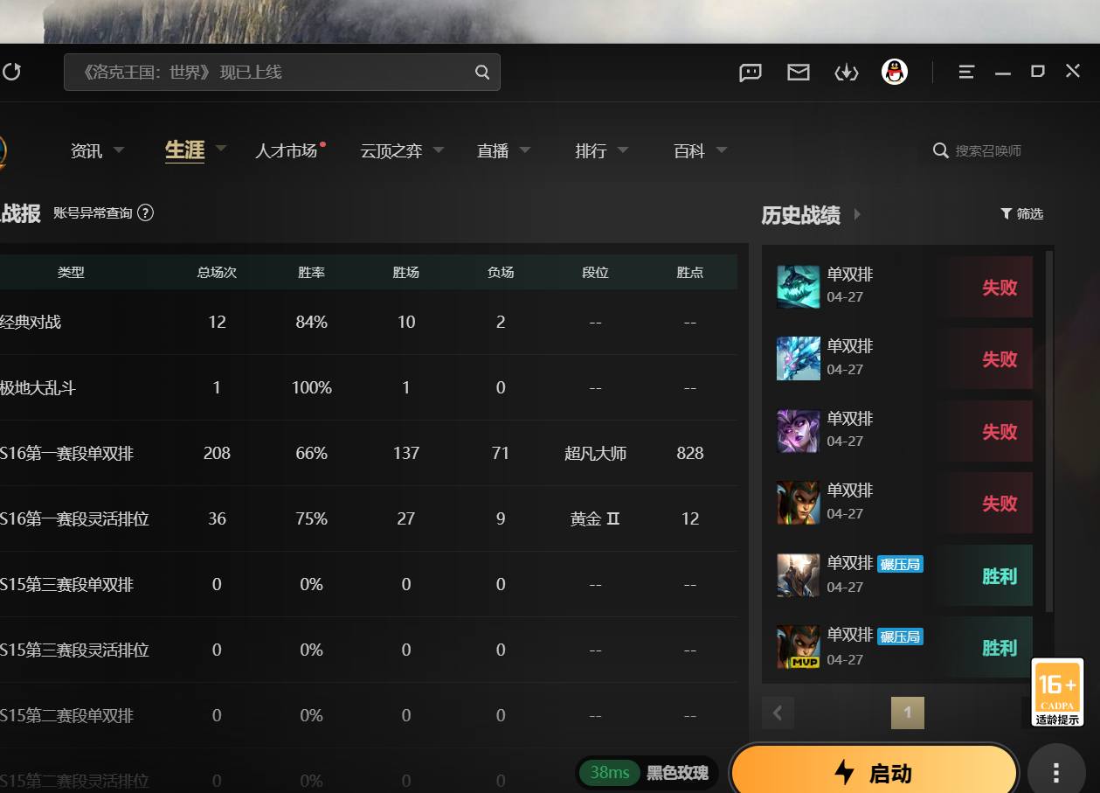Screen dimensions: 1100x793
Task: Click the 超凡大师 rank cell
Action: (x=595, y=453)
